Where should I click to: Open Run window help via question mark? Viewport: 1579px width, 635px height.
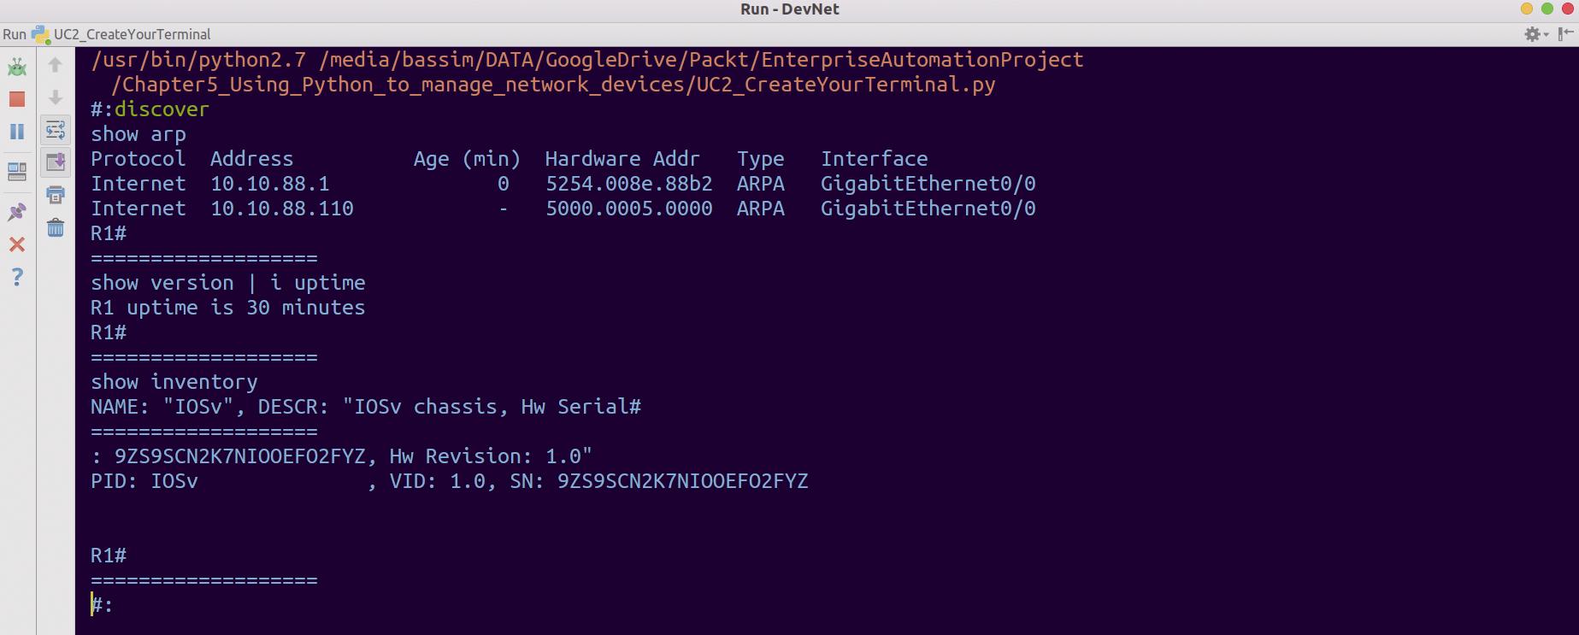(x=16, y=278)
